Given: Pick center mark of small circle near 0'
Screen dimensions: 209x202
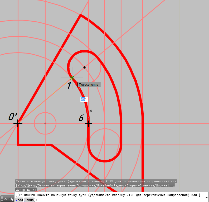Looking at the screenshot, I should 45,123.
